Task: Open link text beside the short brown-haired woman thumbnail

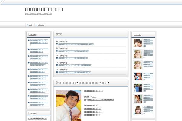Action: 148,43
